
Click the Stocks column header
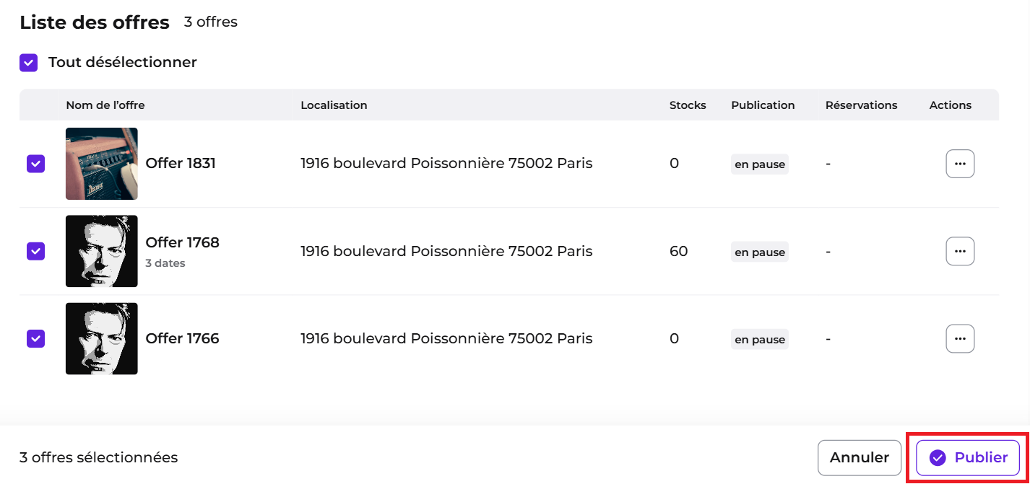click(688, 105)
